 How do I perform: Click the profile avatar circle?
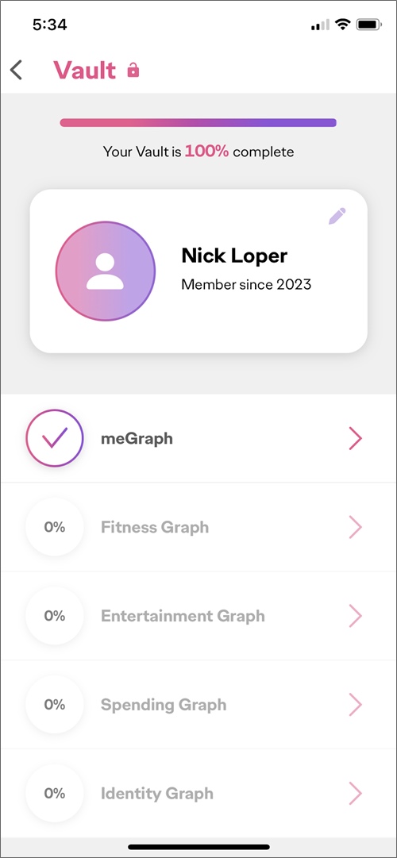[x=106, y=271]
